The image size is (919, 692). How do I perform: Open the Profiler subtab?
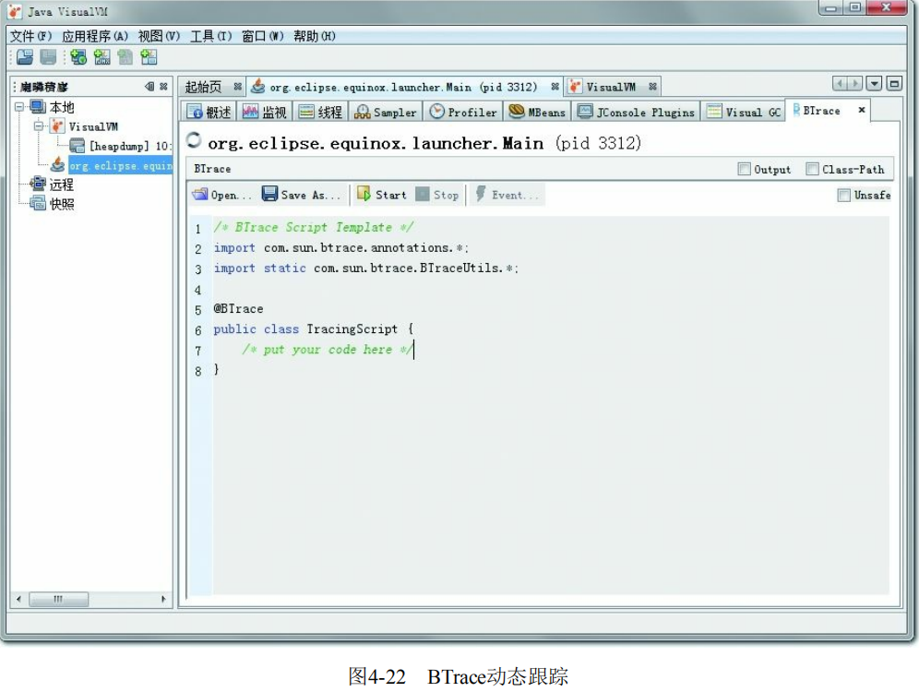463,112
